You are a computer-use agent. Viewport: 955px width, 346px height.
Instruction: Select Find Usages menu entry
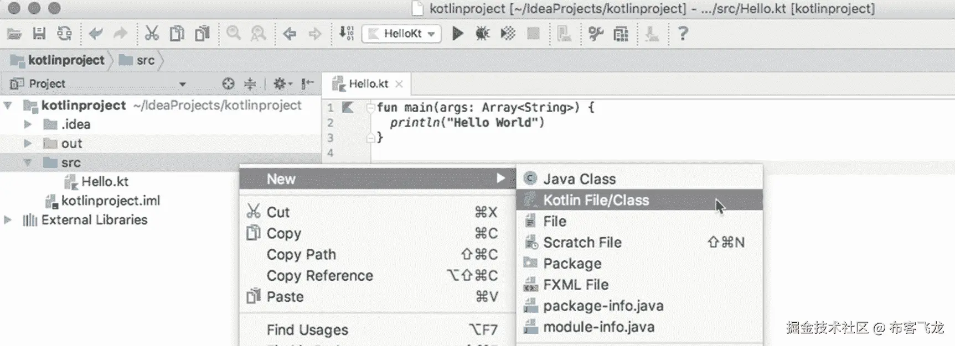[307, 330]
